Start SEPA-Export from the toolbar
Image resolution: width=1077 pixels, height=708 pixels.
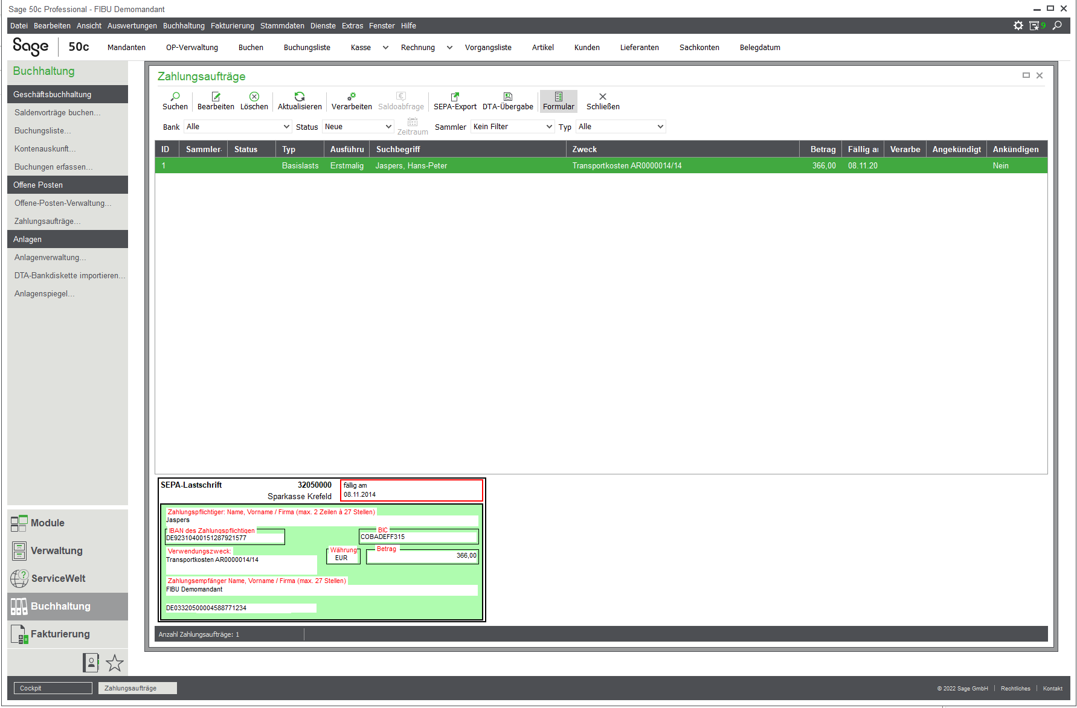pyautogui.click(x=455, y=97)
